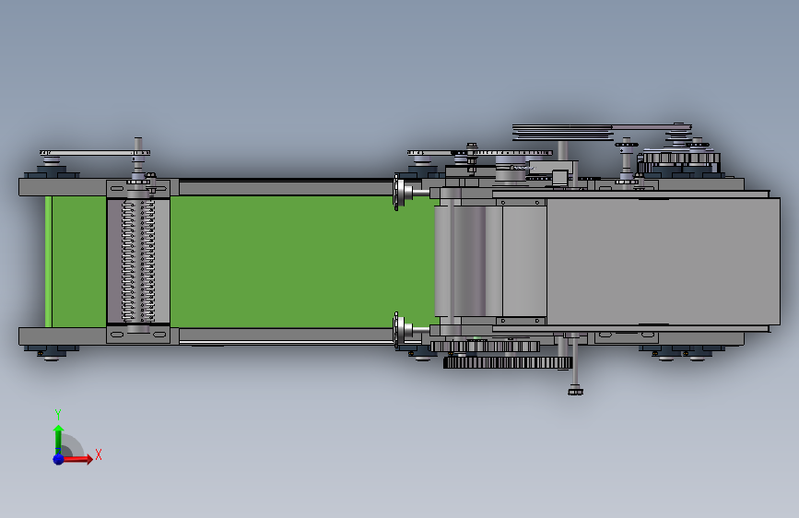Image resolution: width=799 pixels, height=518 pixels.
Task: Select the flat drive belt at the top-left
Action: (94, 152)
